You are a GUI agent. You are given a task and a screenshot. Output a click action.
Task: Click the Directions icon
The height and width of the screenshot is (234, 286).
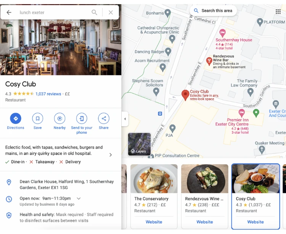16,119
